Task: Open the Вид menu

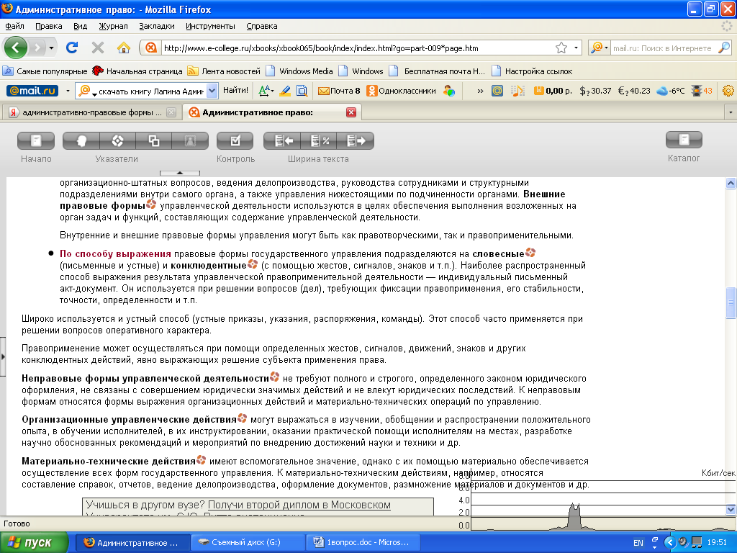Action: pyautogui.click(x=80, y=27)
